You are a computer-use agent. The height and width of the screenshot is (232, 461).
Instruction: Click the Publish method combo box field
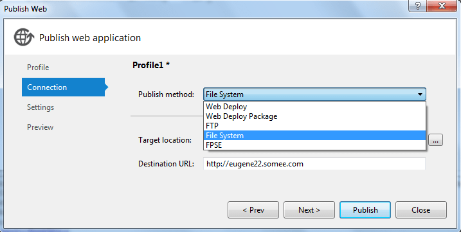314,94
